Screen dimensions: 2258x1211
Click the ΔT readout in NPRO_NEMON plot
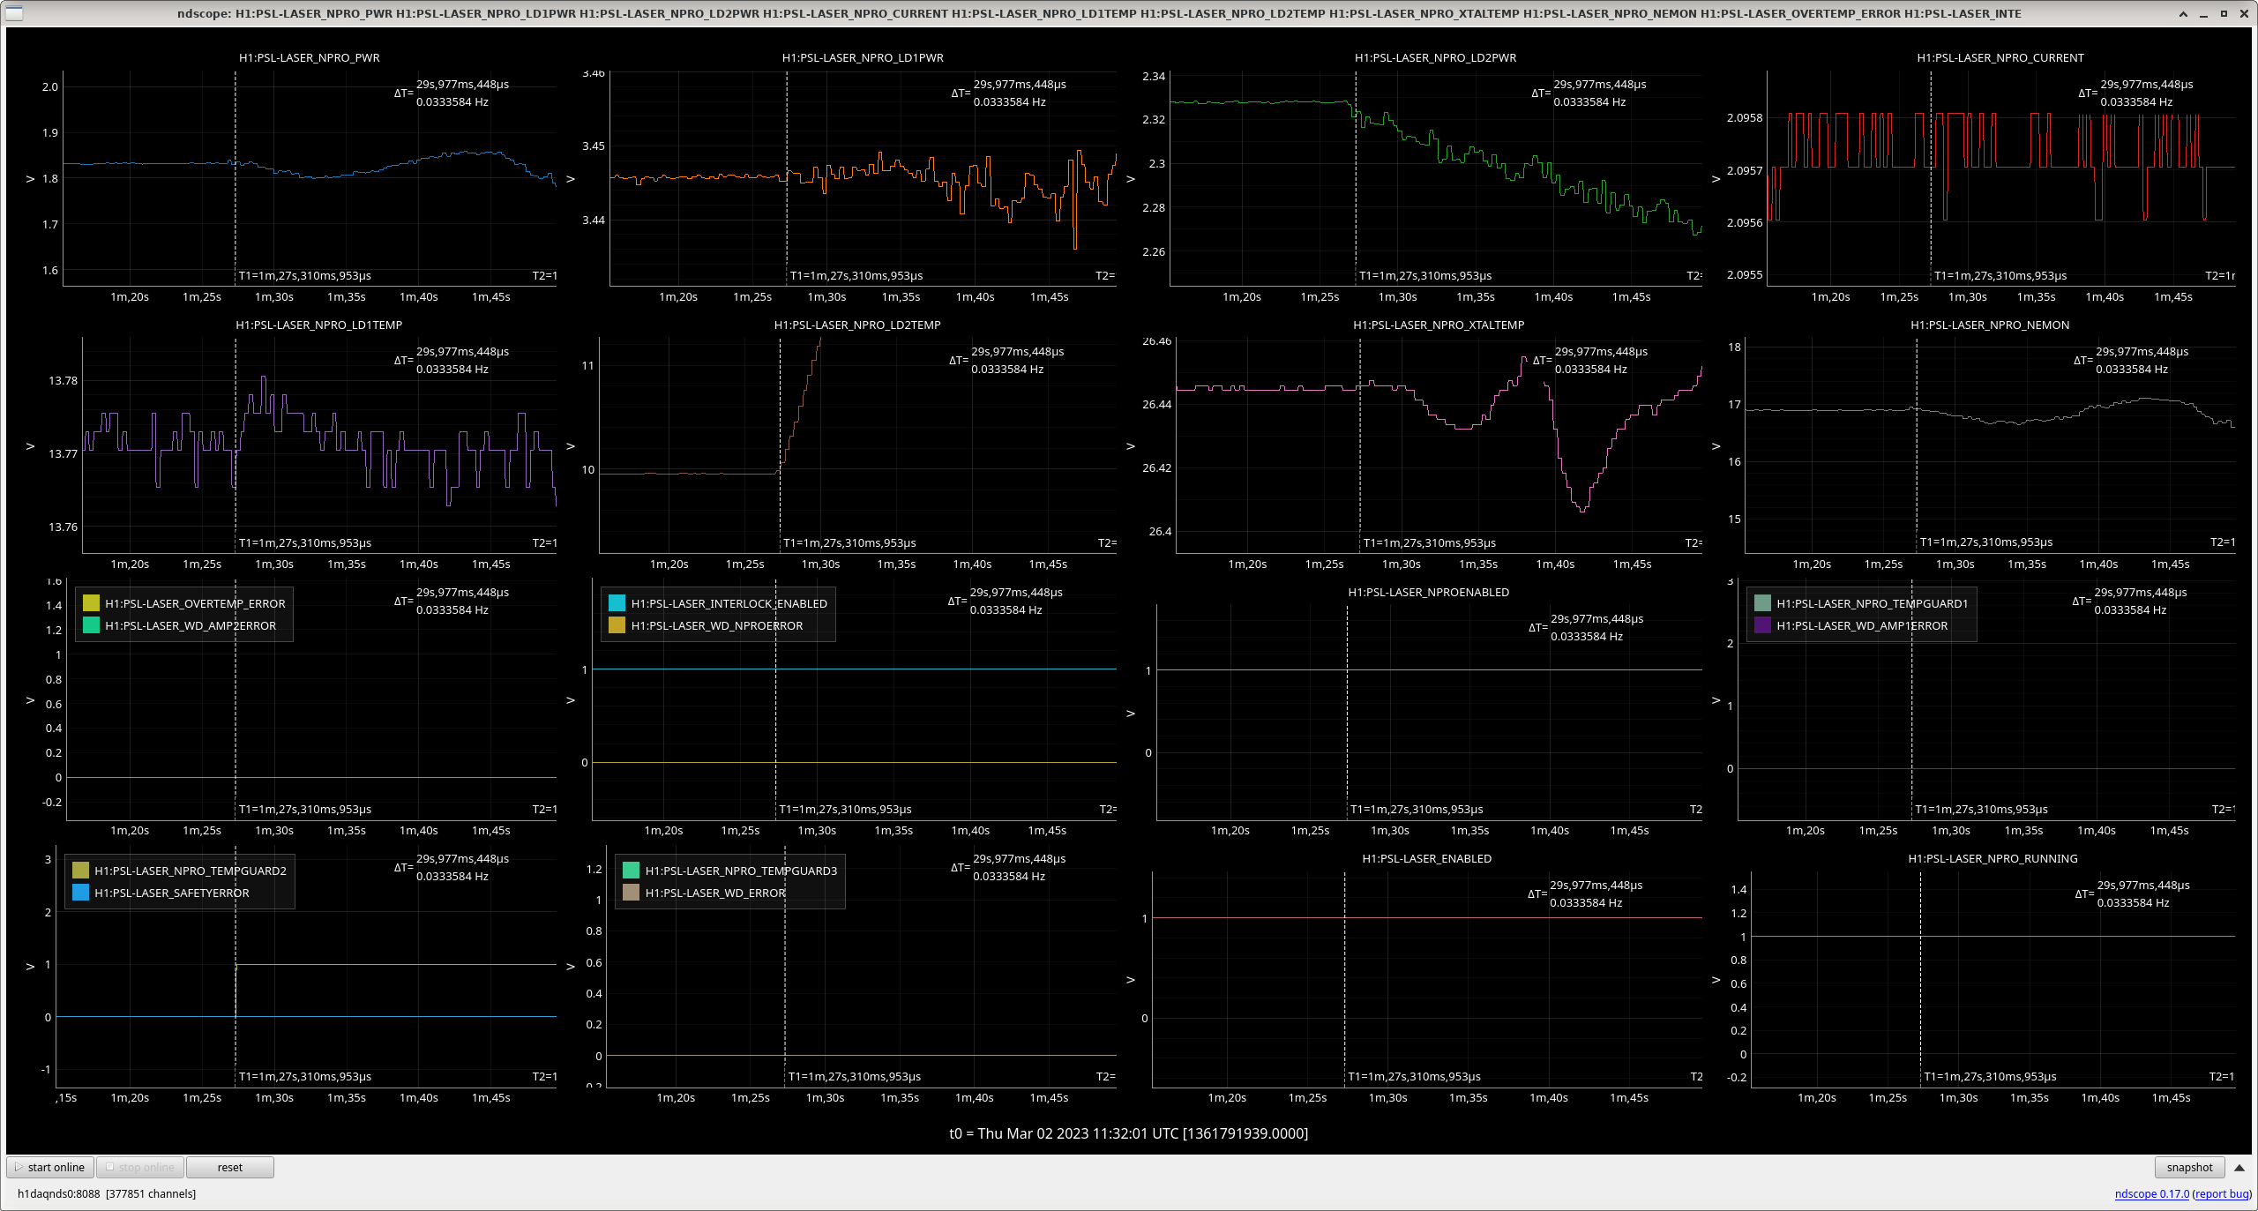click(x=2129, y=360)
